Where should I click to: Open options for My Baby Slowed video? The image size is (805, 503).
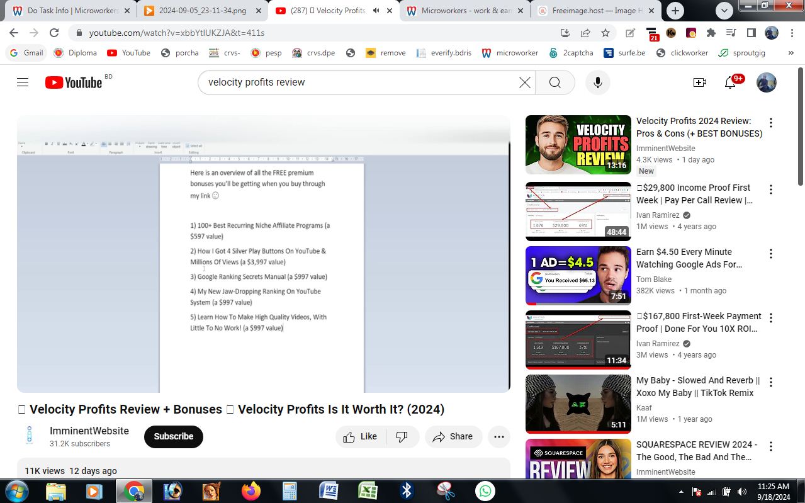coord(770,382)
